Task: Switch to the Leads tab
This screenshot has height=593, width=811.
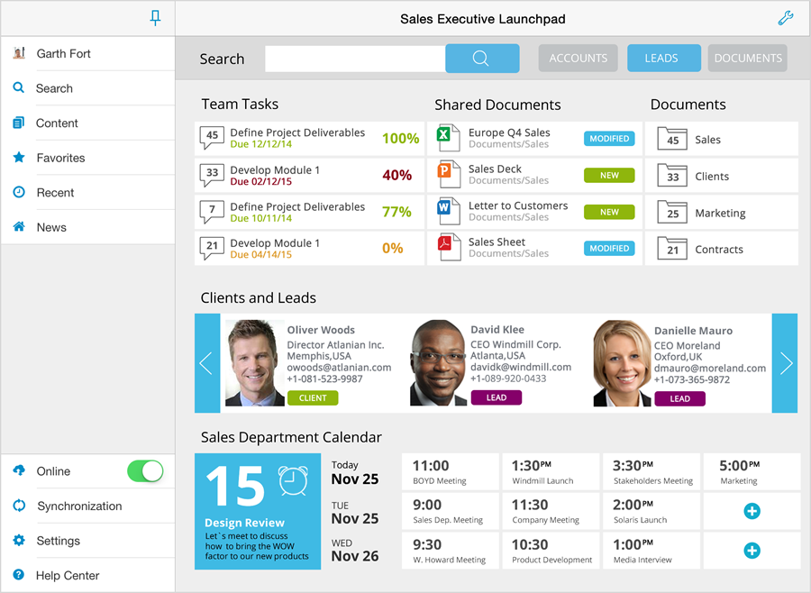Action: 661,59
